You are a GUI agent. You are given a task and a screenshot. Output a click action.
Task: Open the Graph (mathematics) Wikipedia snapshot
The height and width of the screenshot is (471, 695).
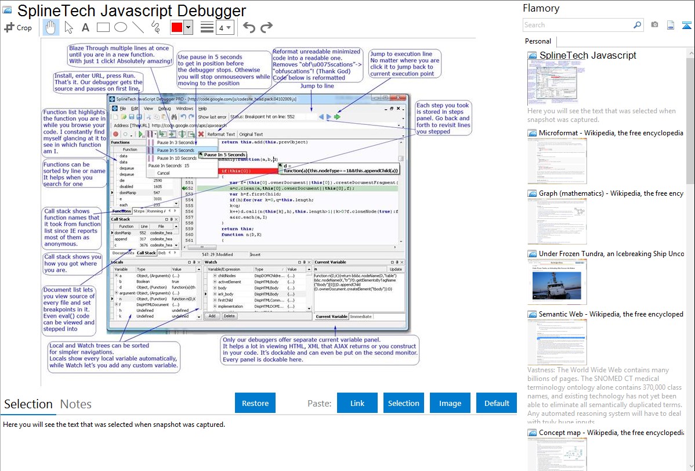(x=611, y=193)
